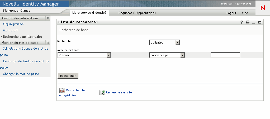Open Changer le mot de passe link
Image resolution: width=270 pixels, height=119 pixels.
[21, 74]
